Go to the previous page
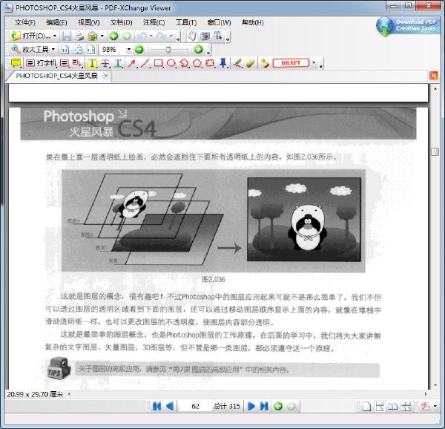Screen dimensions: 445x429 coord(170,406)
